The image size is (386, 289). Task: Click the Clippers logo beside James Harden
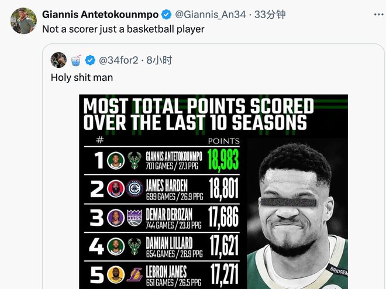tap(134, 190)
